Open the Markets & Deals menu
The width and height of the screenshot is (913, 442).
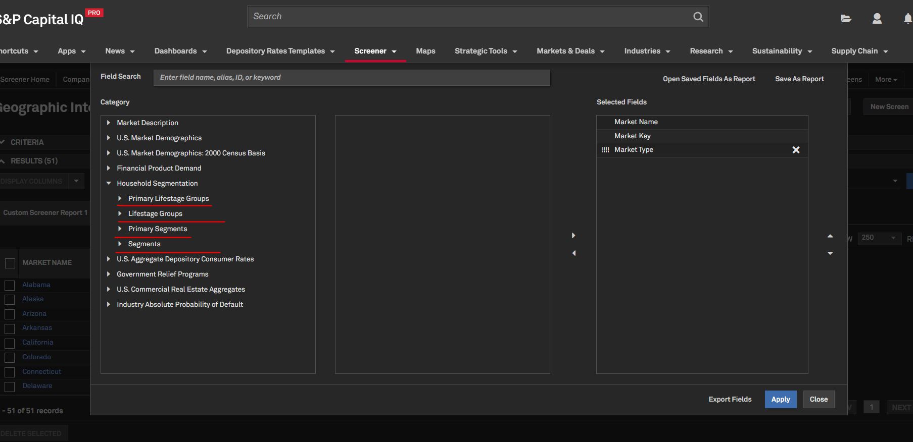(x=570, y=51)
